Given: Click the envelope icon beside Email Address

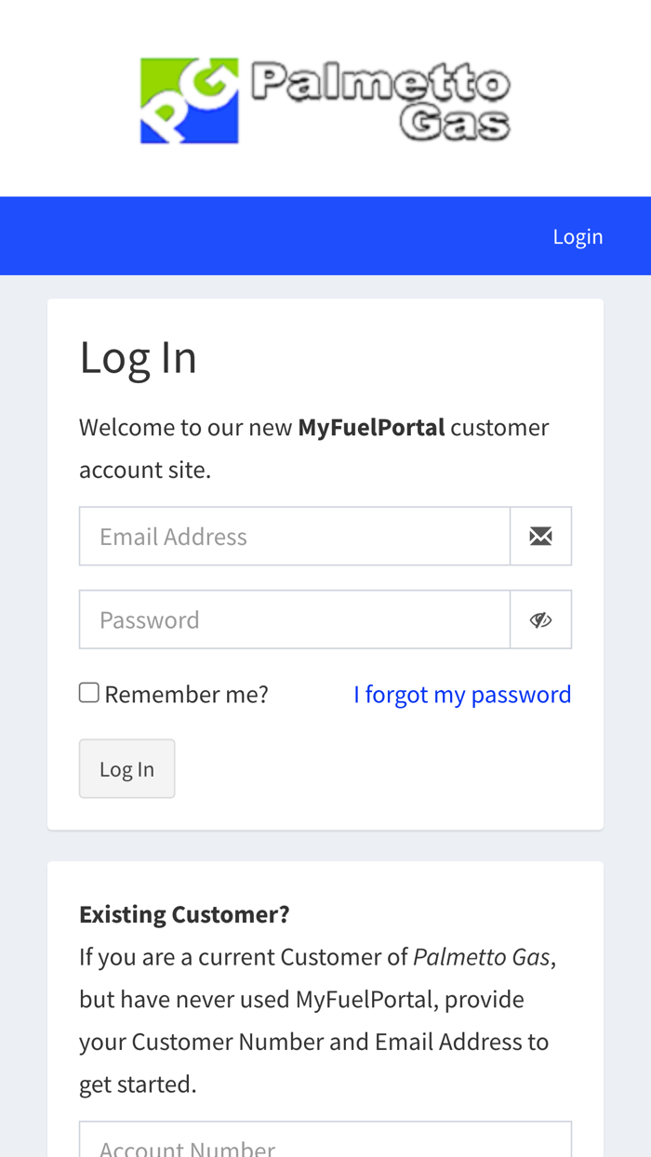Looking at the screenshot, I should 540,536.
